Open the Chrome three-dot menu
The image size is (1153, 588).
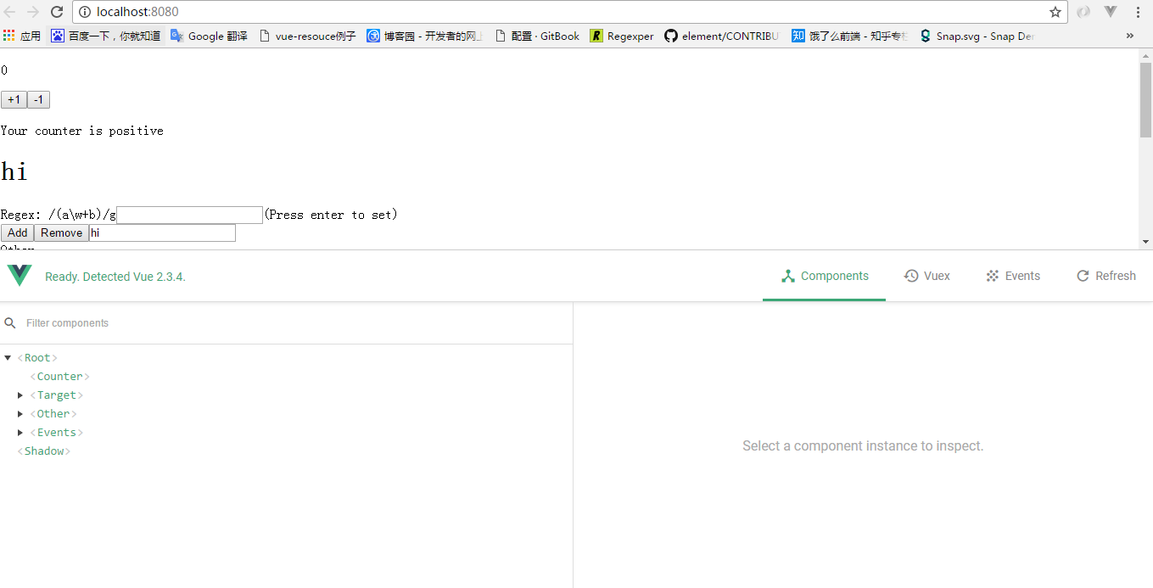tap(1139, 12)
